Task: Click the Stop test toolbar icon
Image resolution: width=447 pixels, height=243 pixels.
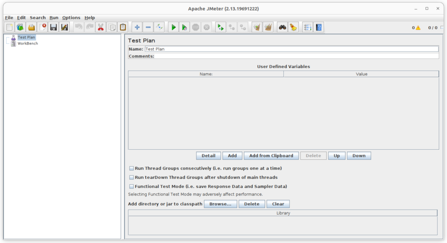Action: click(196, 27)
